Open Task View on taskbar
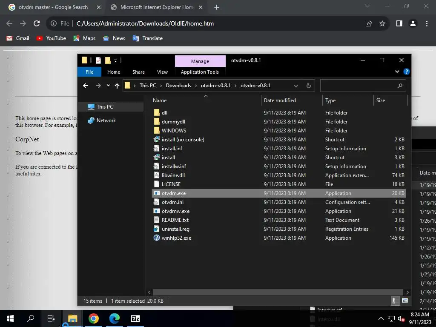Viewport: 436px width, 327px height. pos(51,318)
